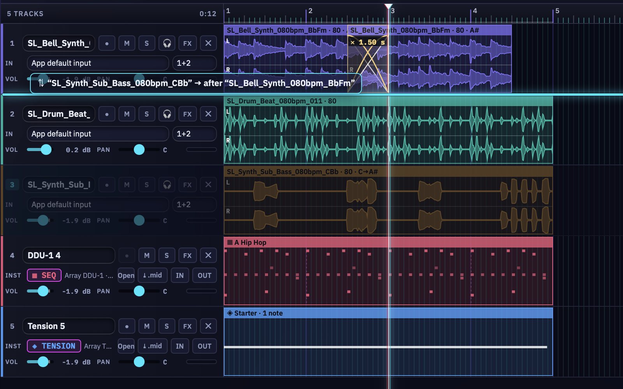Remove the SL_Drum_Beat track
This screenshot has width=623, height=389.
[x=208, y=114]
